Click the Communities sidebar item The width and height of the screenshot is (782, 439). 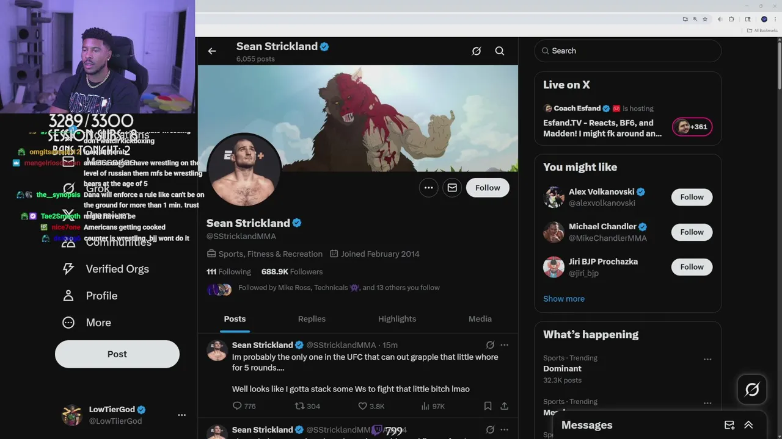[x=106, y=242]
